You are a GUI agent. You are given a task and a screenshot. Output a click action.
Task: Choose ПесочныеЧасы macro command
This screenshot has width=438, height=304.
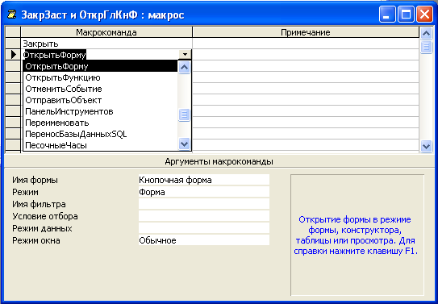pyautogui.click(x=100, y=145)
